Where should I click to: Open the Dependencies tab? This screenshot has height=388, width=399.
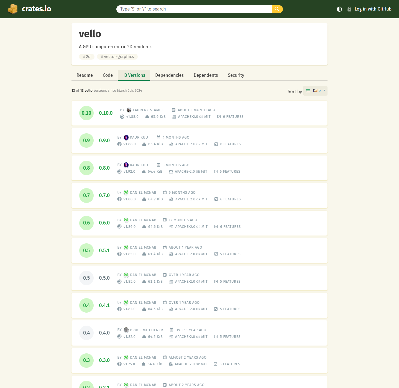pos(169,75)
